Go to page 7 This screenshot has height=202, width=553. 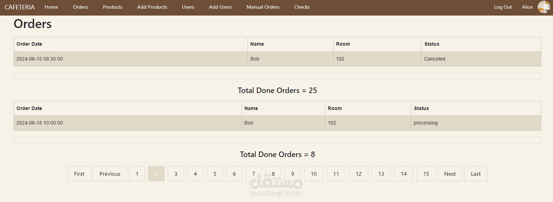254,174
